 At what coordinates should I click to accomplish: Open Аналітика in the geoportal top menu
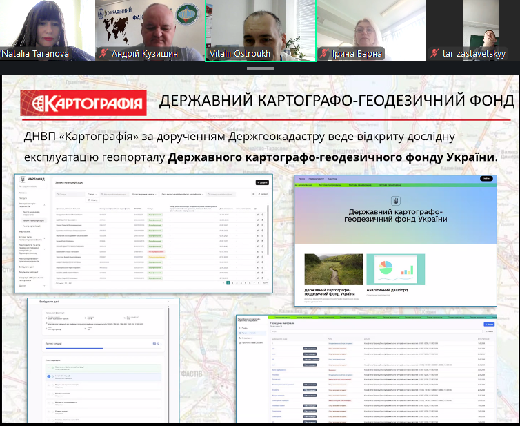click(x=332, y=179)
